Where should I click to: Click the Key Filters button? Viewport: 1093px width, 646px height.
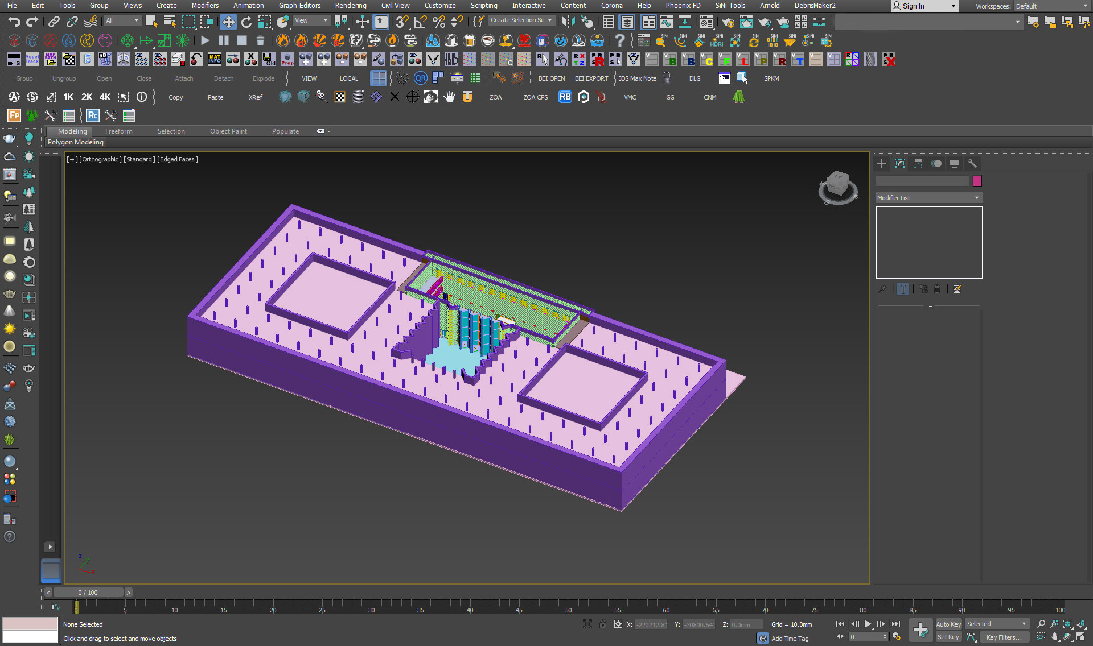pos(1003,637)
